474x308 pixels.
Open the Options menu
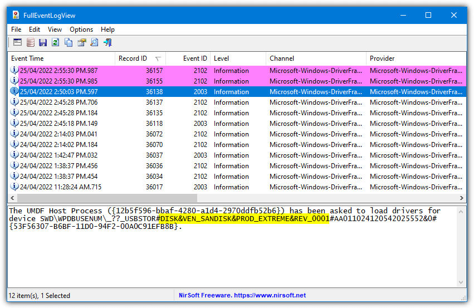pos(81,30)
